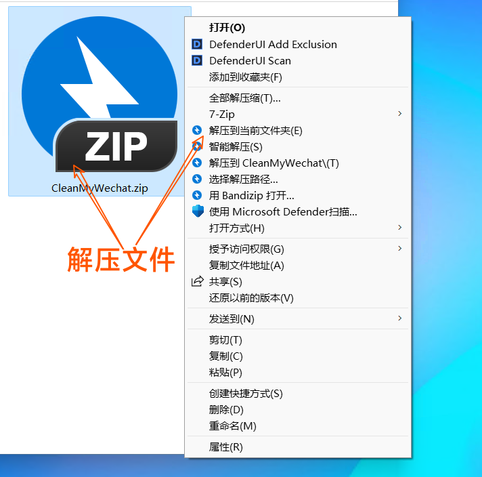Click Bandizip icon beside 选择解压路径...
This screenshot has height=477, width=482.
pyautogui.click(x=197, y=179)
